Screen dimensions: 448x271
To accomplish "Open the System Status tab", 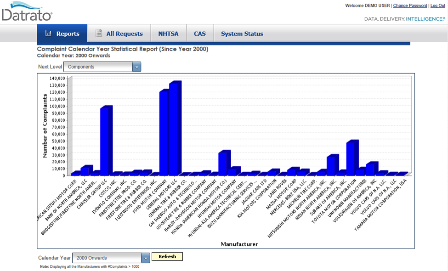I will pyautogui.click(x=242, y=34).
